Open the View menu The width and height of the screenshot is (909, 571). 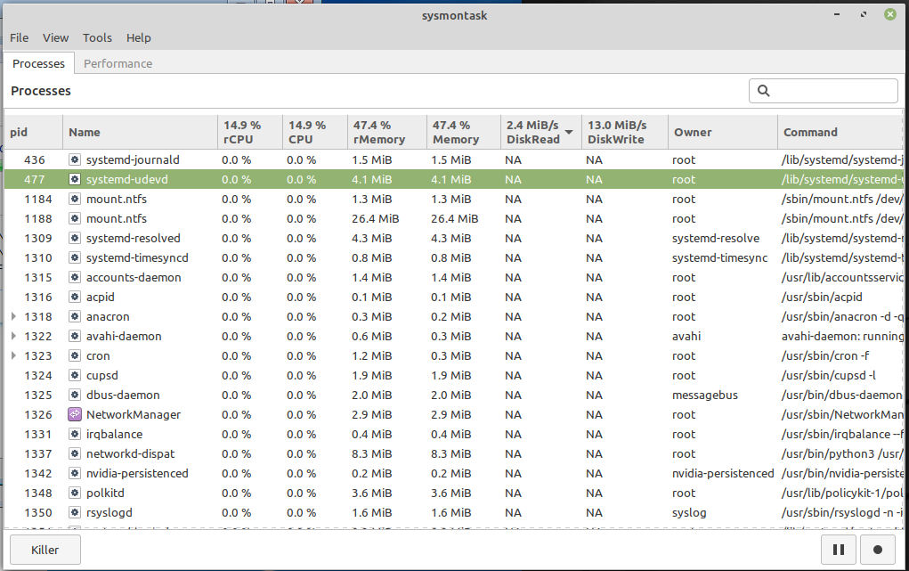[x=55, y=37]
